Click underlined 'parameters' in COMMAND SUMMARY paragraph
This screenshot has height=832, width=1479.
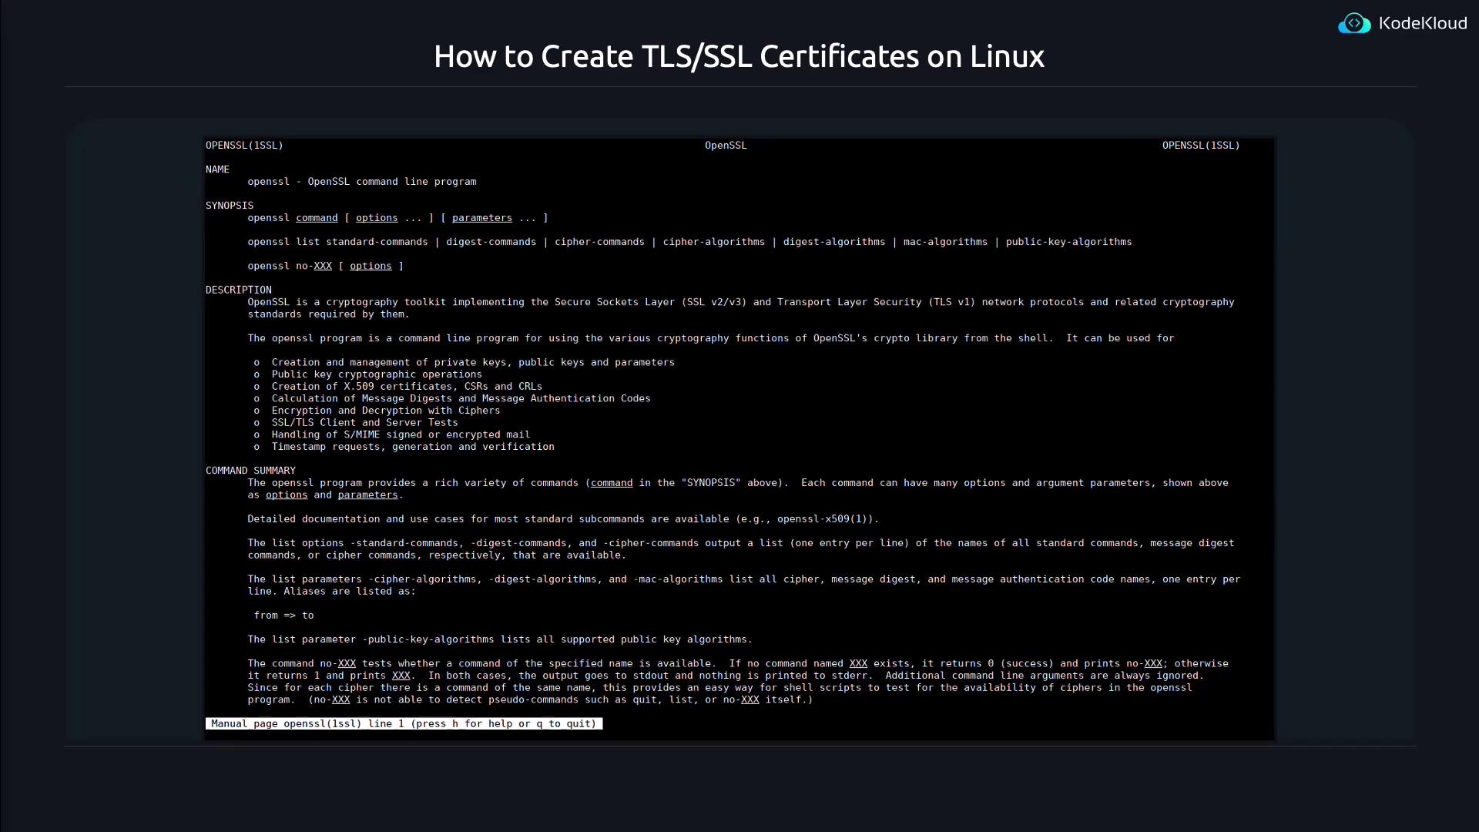click(367, 495)
